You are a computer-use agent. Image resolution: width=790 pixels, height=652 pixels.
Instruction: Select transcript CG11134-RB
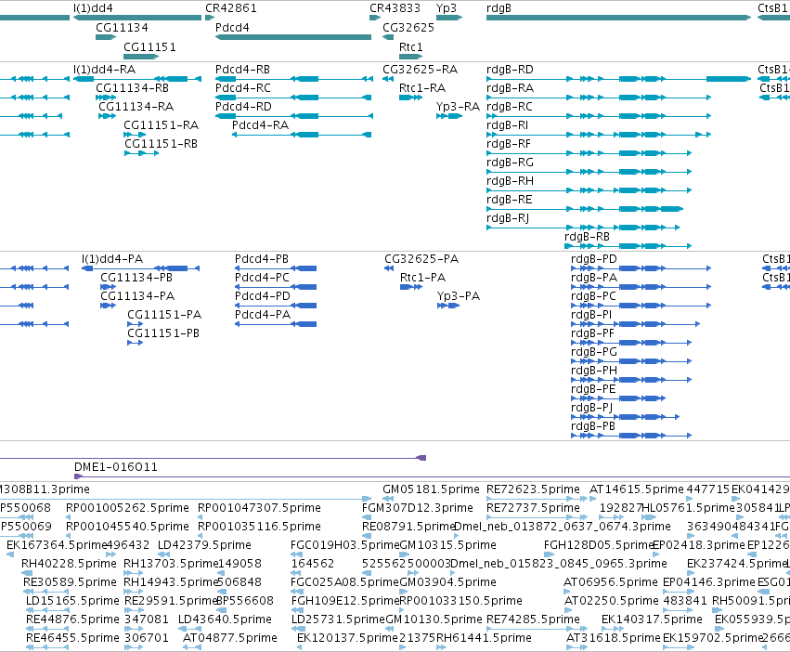tap(133, 88)
